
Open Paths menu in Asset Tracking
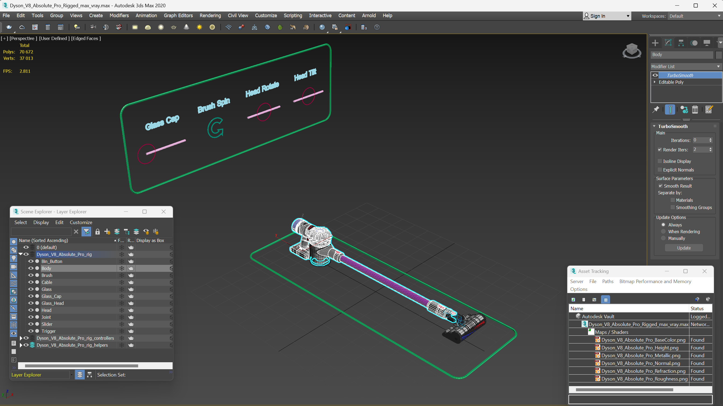[x=608, y=281]
